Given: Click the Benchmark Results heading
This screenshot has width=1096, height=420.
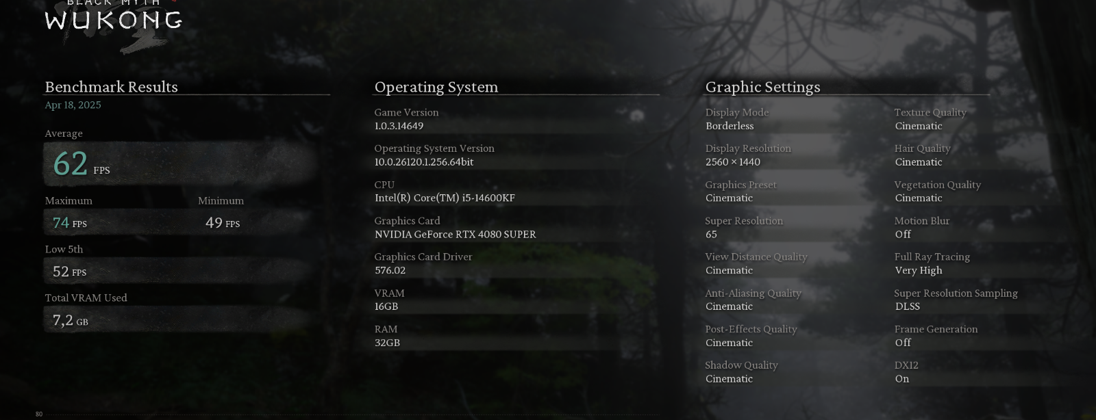Looking at the screenshot, I should [111, 87].
